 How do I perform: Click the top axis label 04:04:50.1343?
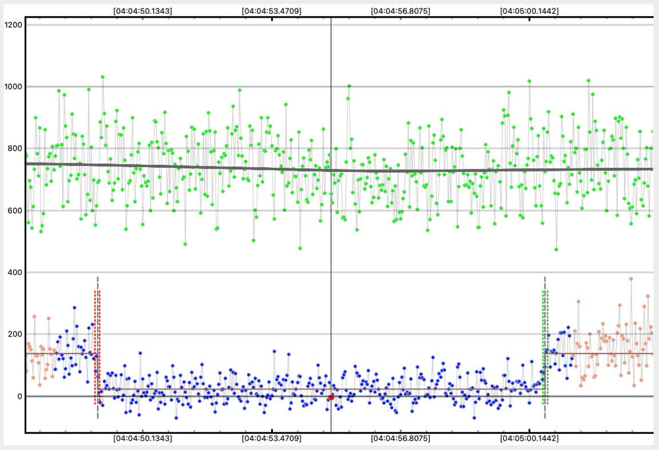point(142,11)
